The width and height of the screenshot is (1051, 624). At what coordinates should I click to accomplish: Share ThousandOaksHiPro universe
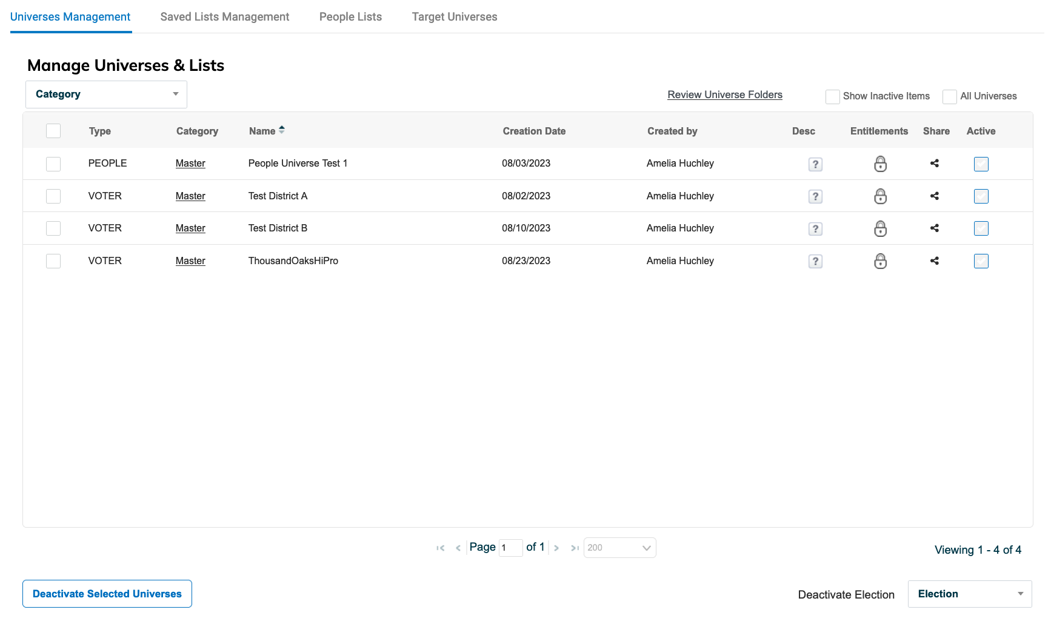click(x=935, y=261)
